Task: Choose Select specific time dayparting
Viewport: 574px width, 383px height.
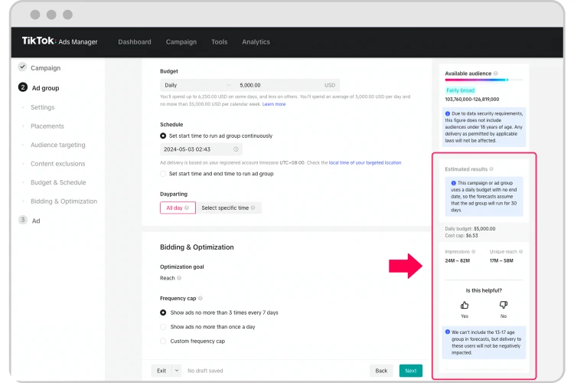Action: pos(228,208)
